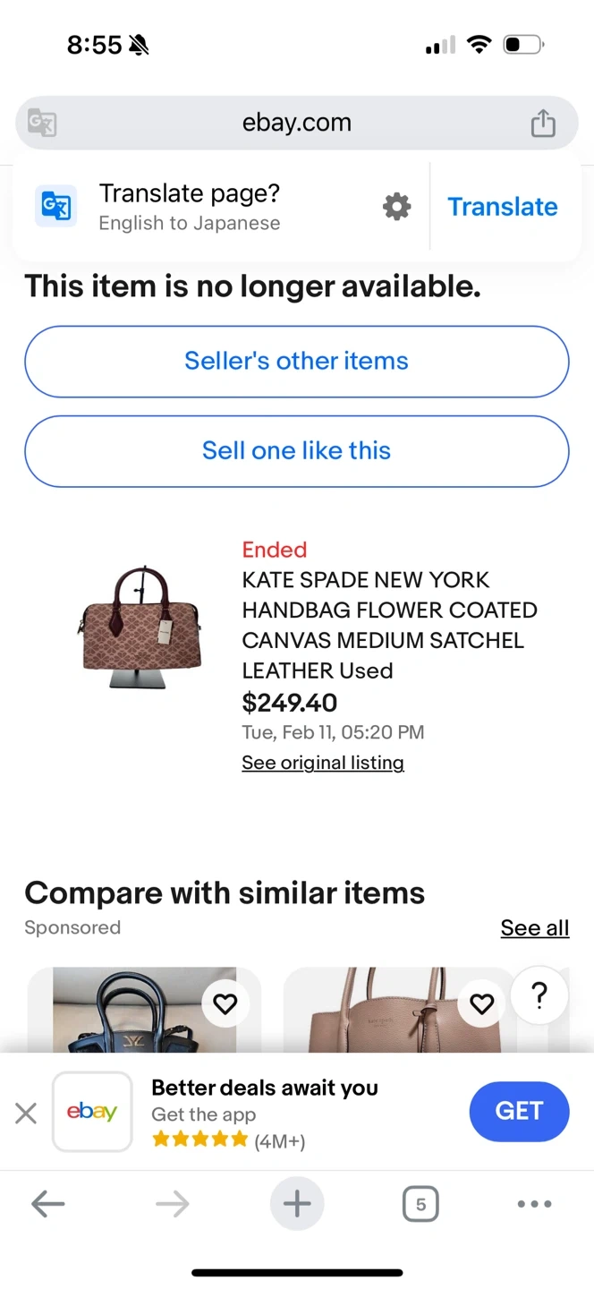Open a new tab with plus
This screenshot has width=594, height=1289.
[x=297, y=1204]
